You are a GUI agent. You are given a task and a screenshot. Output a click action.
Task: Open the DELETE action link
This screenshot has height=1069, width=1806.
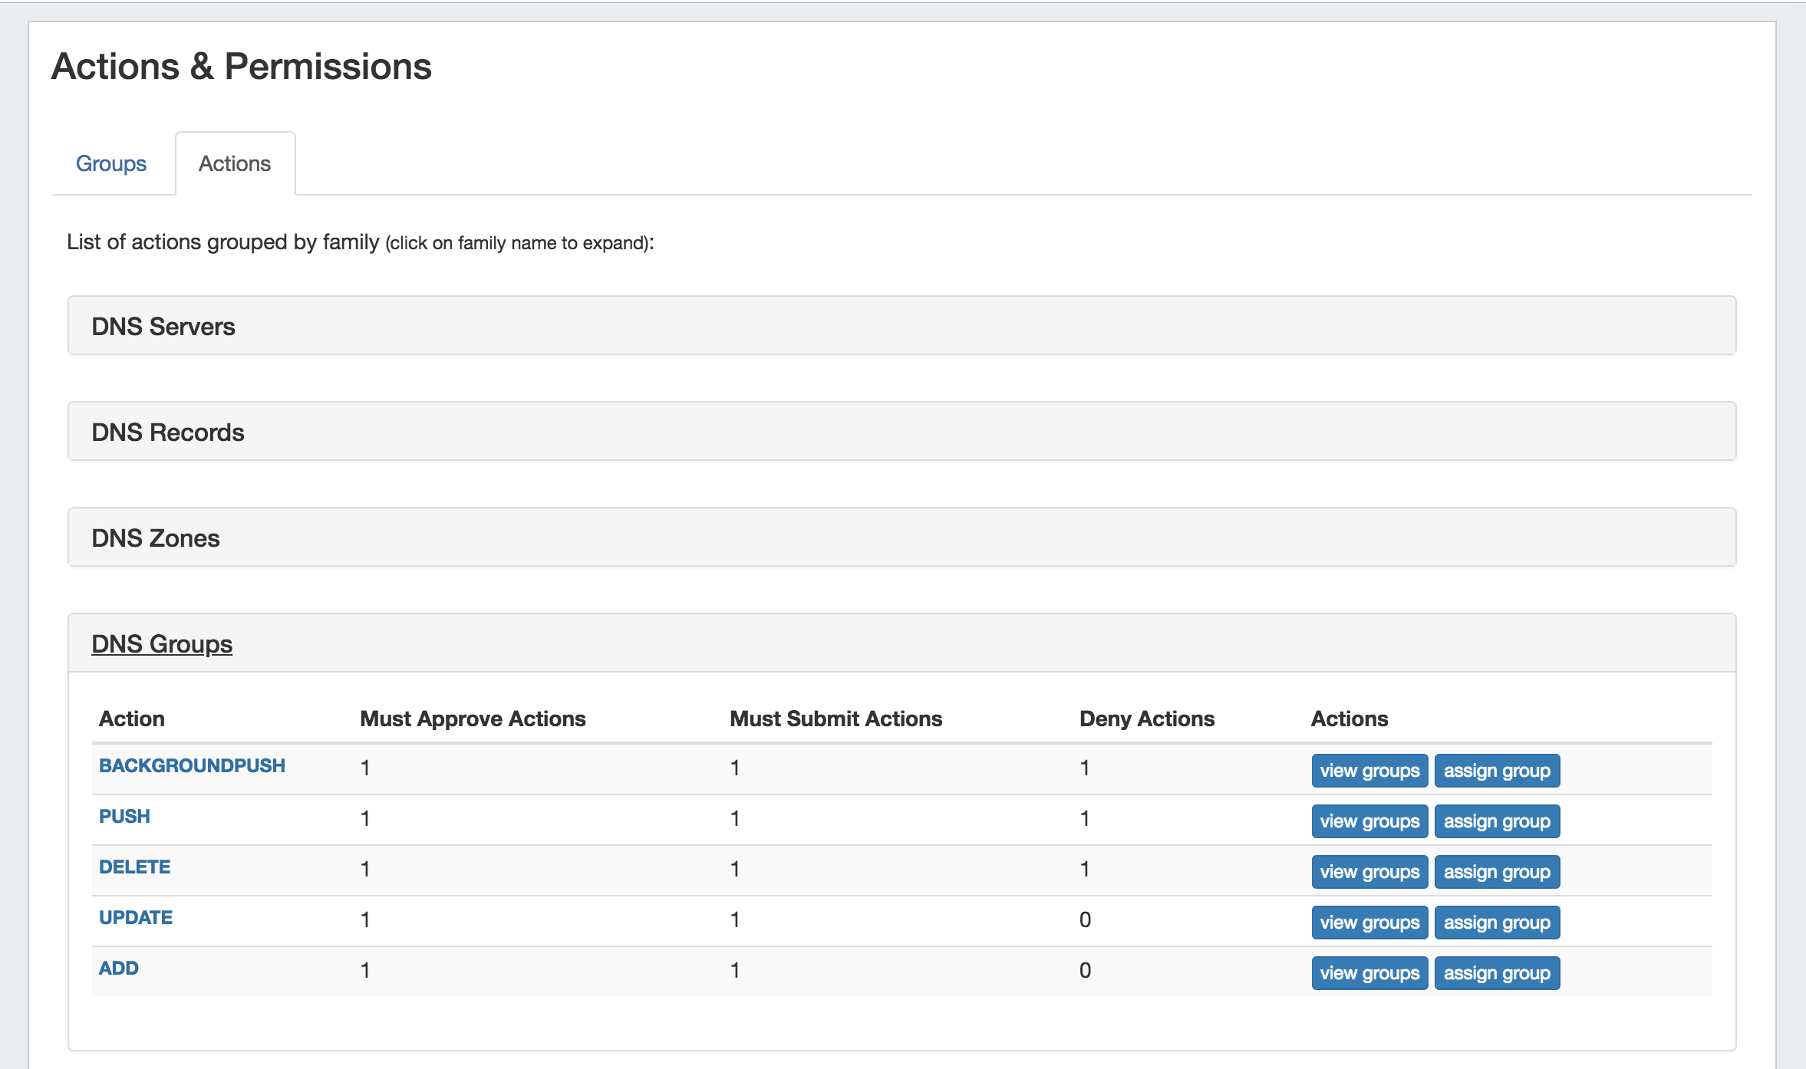pyautogui.click(x=135, y=867)
